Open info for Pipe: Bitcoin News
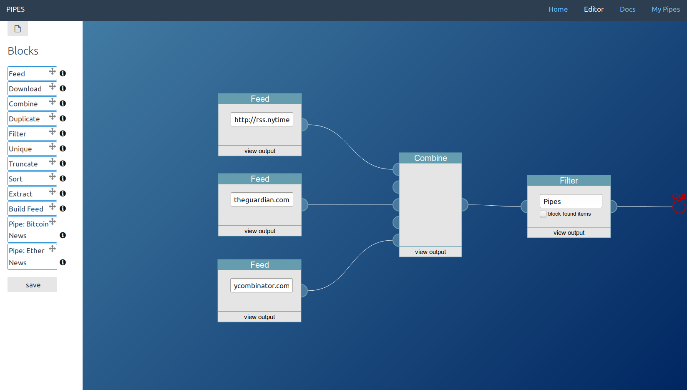This screenshot has width=687, height=390. coord(63,235)
